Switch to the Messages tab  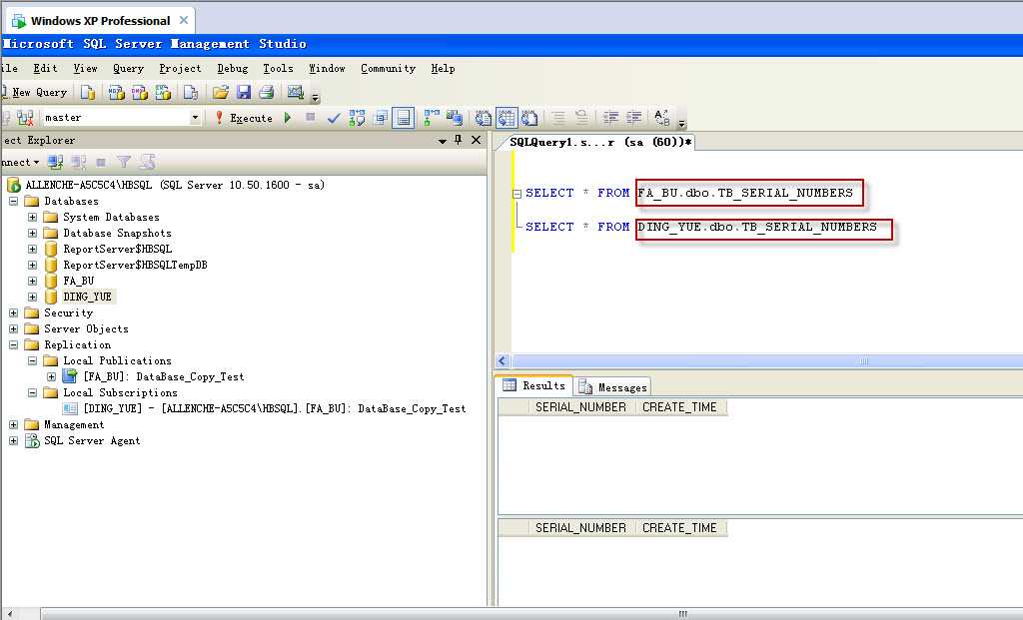(x=613, y=387)
